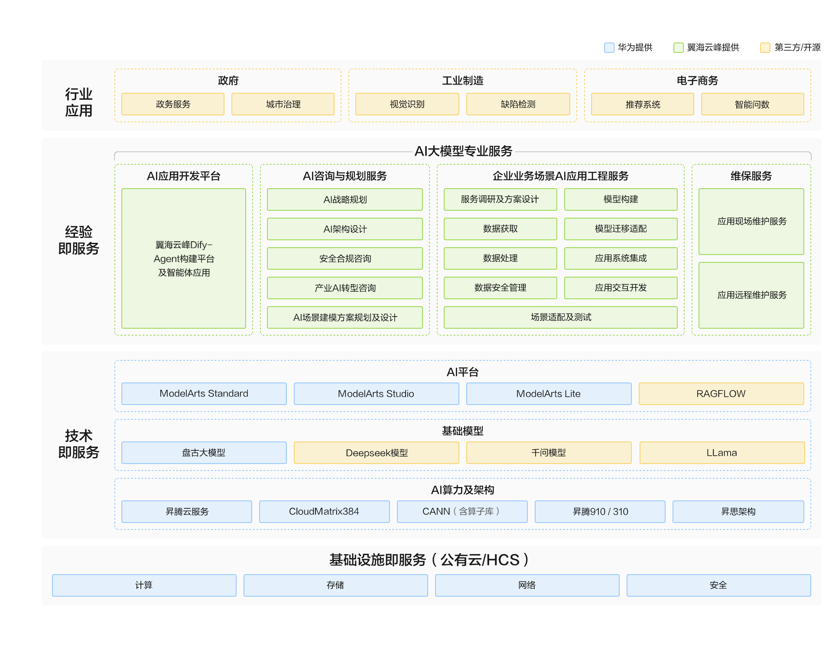Open the 推荐系统 box
Viewport: 832px width, 647px height.
(643, 104)
